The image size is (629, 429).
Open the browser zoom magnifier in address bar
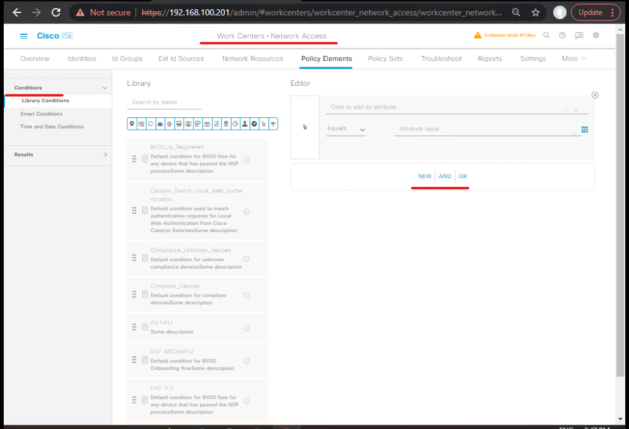[x=516, y=12]
